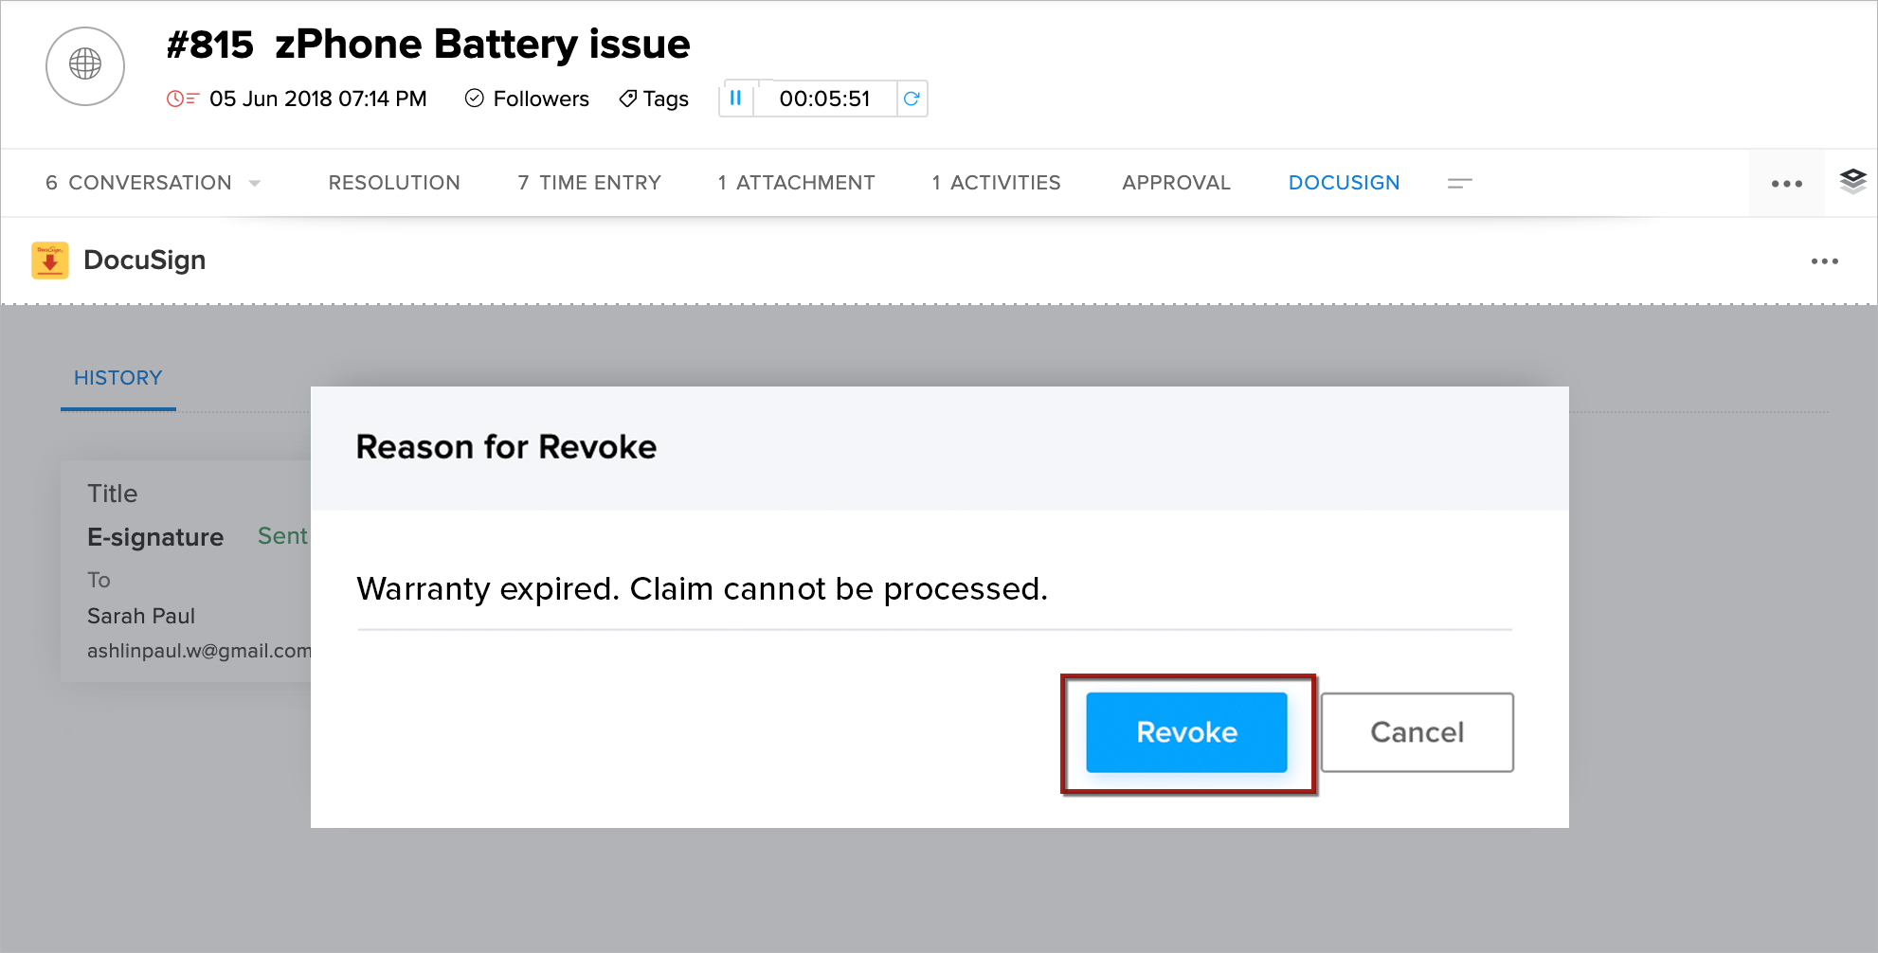Viewport: 1878px width, 953px height.
Task: Pause the ticket timer
Action: [735, 99]
